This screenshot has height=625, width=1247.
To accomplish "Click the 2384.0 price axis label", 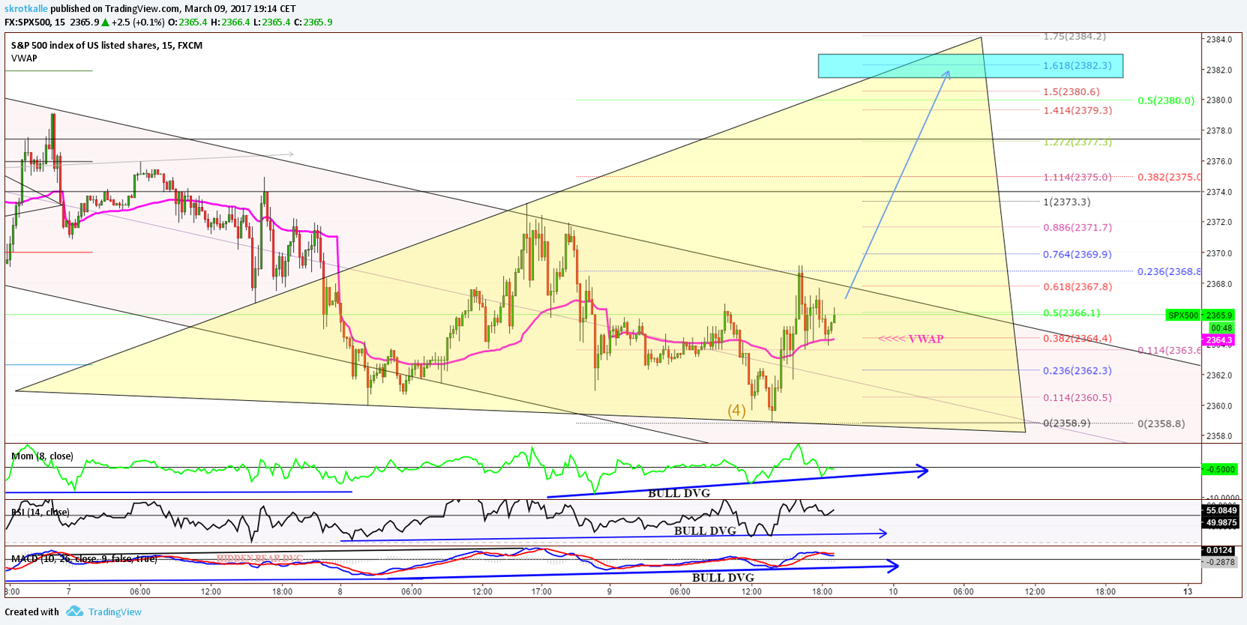I will [x=1219, y=39].
